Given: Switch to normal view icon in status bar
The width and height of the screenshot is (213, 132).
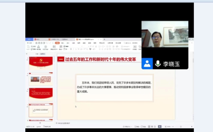Looking at the screenshot, I should [149, 127].
